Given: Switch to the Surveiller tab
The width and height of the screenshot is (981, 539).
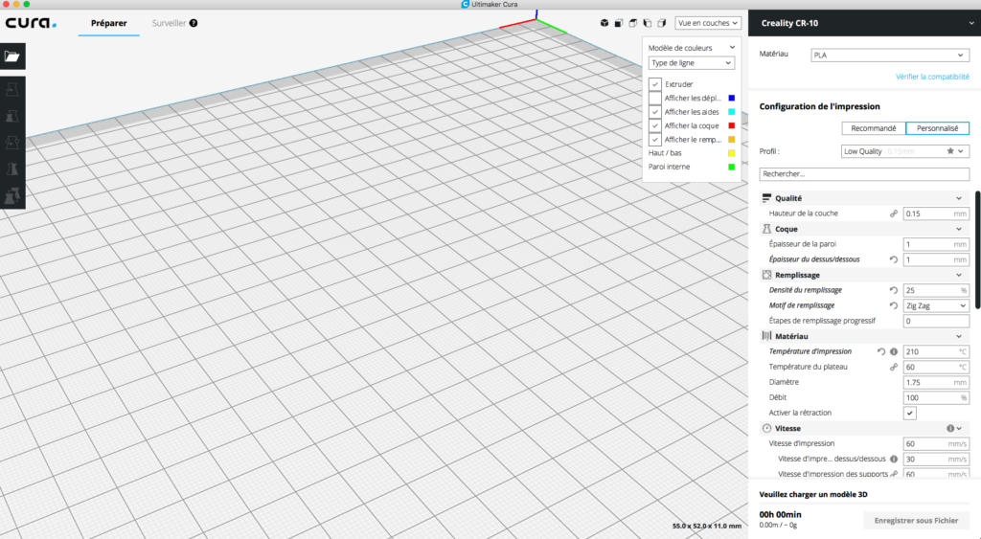Looking at the screenshot, I should 169,23.
